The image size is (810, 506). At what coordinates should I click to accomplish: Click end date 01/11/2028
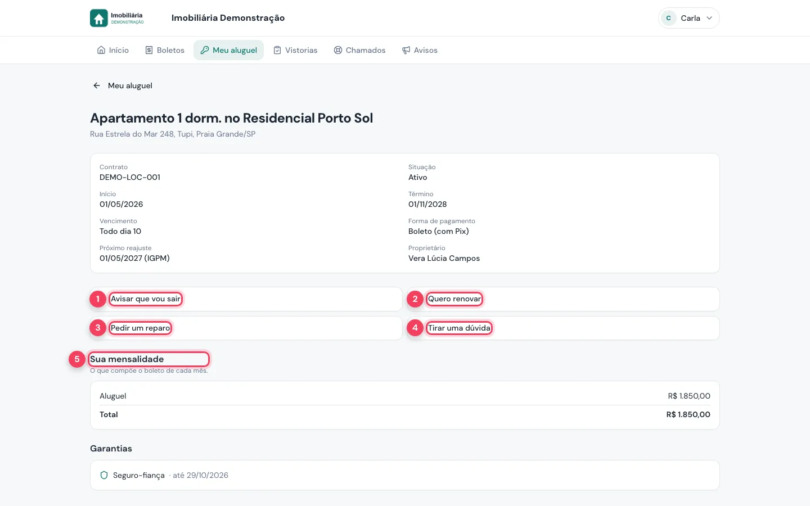[427, 204]
